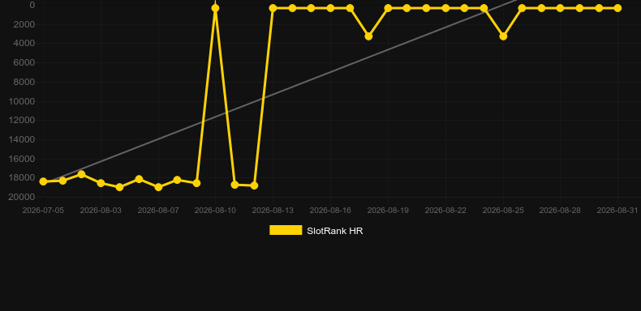Click the dip data point at 2026-08-25
Image resolution: width=641 pixels, height=311 pixels.
pos(503,36)
